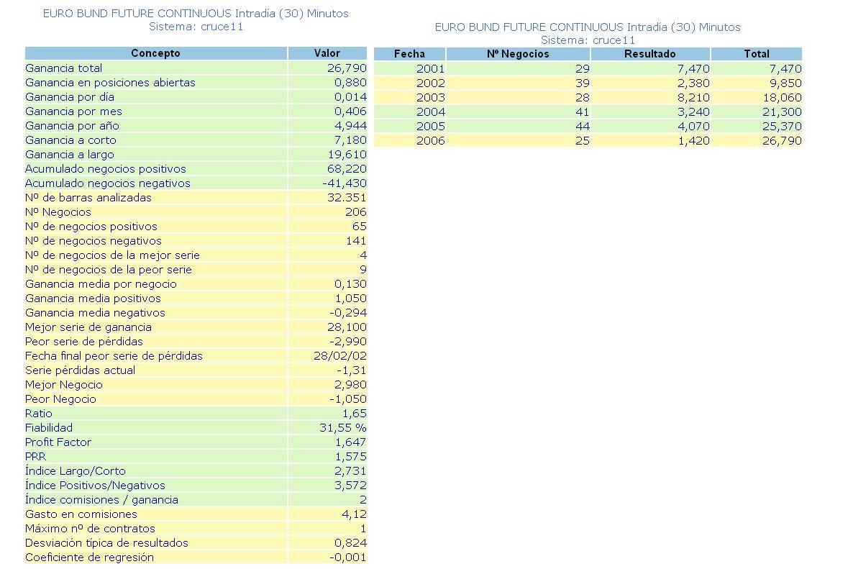Select the "Ganancia a largo" label
Viewport: 848px width, 569px height.
[x=70, y=154]
